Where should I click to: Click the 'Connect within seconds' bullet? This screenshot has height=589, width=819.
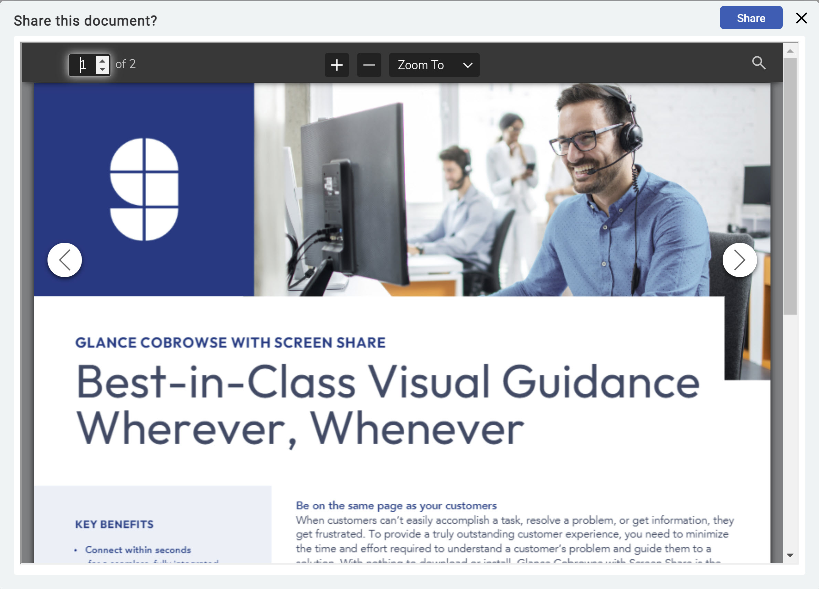pyautogui.click(x=138, y=550)
